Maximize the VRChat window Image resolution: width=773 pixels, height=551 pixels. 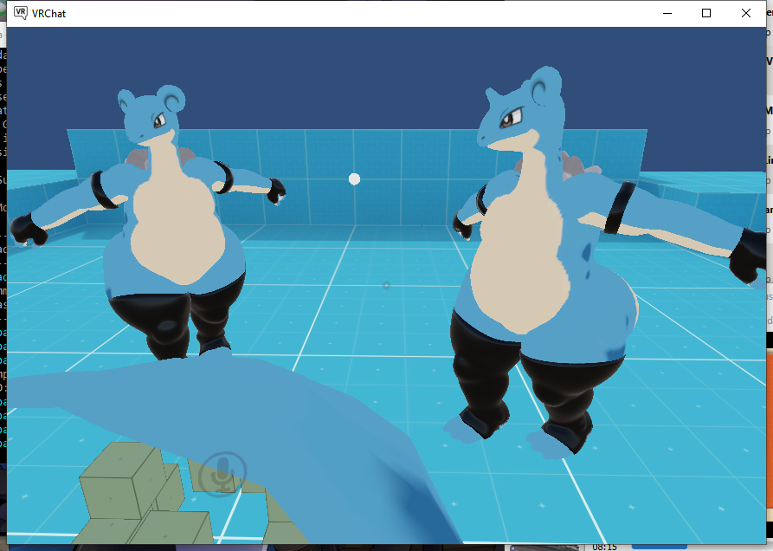(706, 13)
